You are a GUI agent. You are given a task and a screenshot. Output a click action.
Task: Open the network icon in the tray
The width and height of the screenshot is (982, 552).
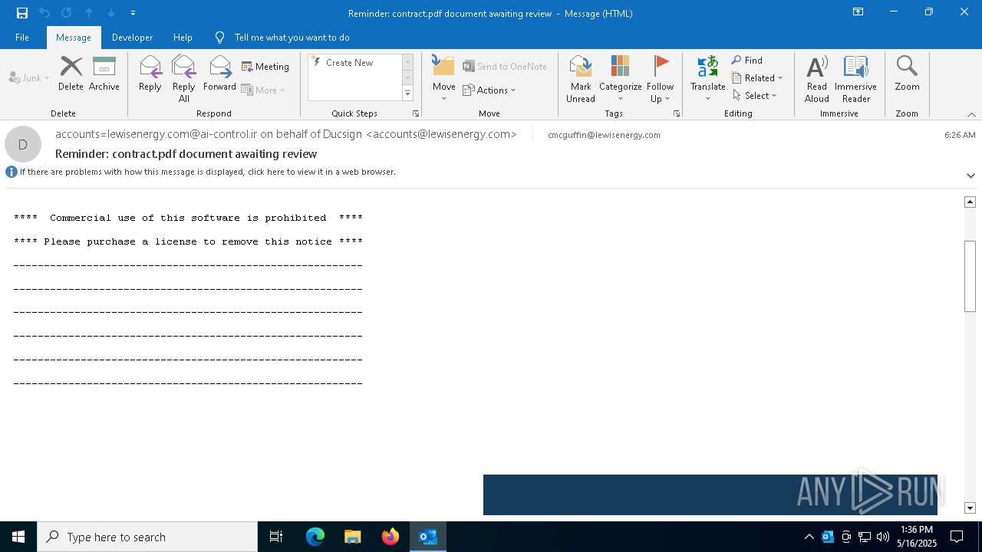(x=865, y=537)
